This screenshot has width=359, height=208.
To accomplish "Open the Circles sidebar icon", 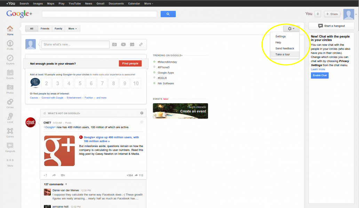I will (10, 102).
